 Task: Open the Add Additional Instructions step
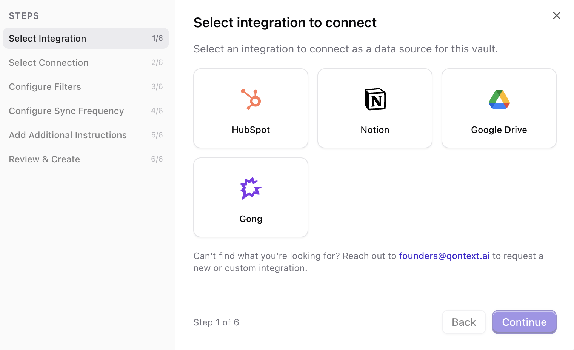68,135
